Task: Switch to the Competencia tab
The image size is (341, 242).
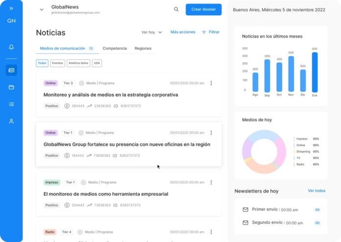Action: tap(115, 48)
